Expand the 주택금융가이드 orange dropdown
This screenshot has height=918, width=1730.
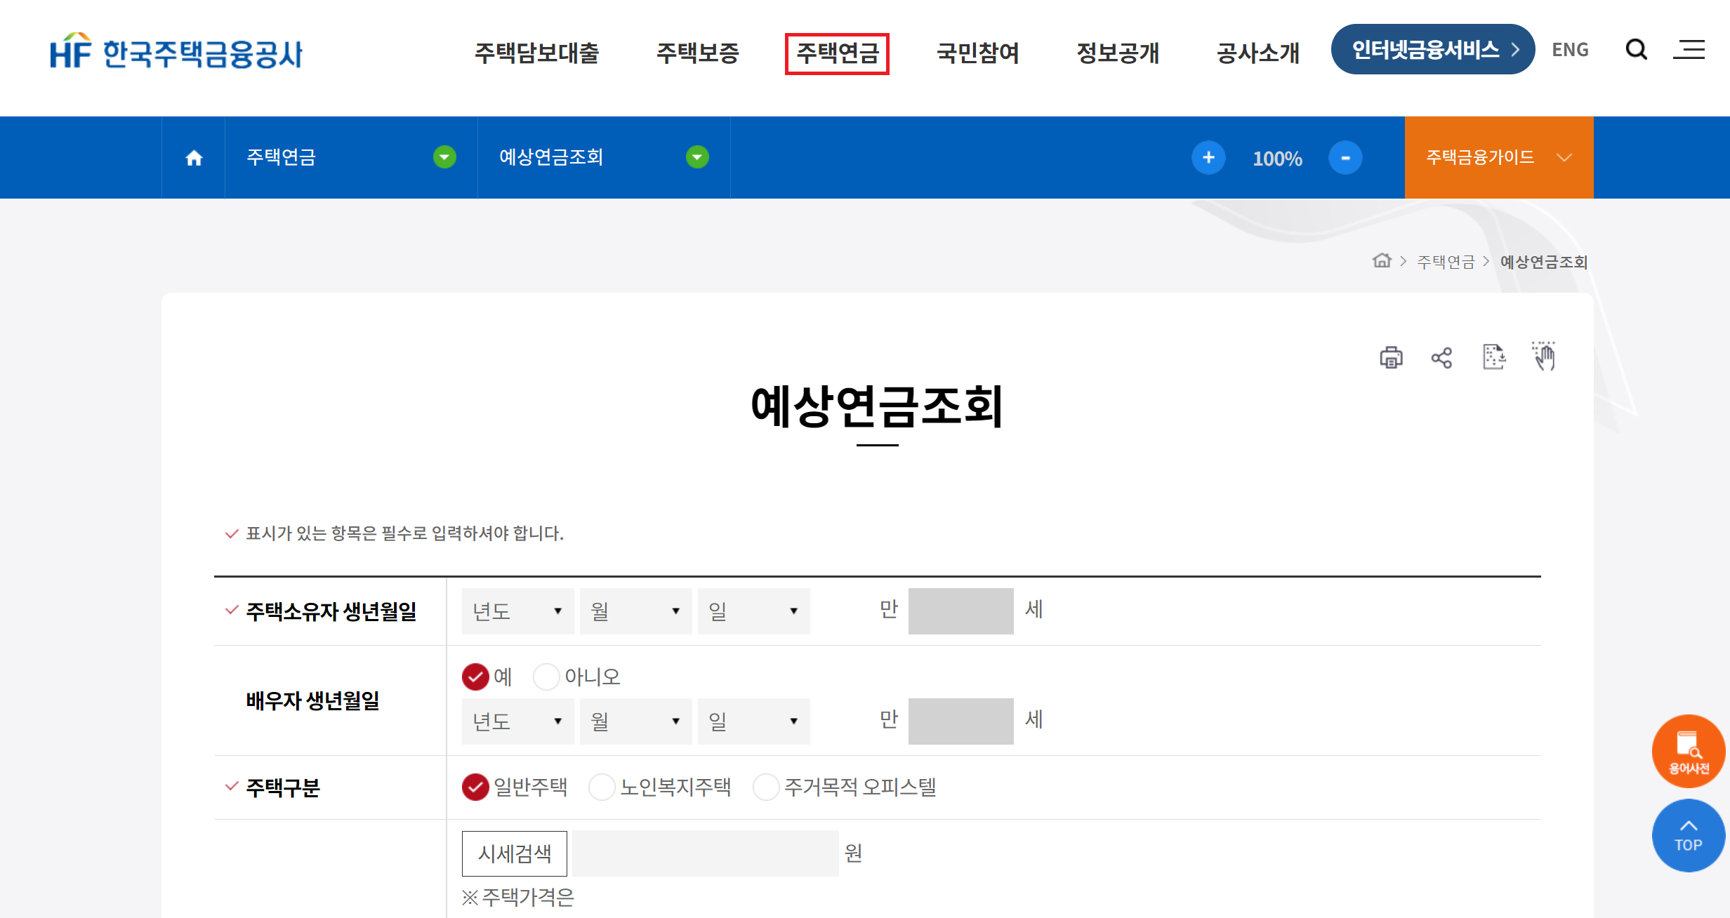click(1498, 158)
